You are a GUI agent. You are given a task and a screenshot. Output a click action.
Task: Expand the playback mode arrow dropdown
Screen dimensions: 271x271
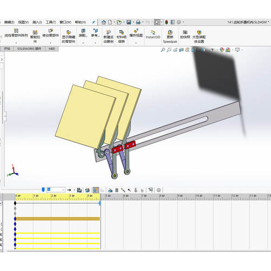(x=74, y=190)
